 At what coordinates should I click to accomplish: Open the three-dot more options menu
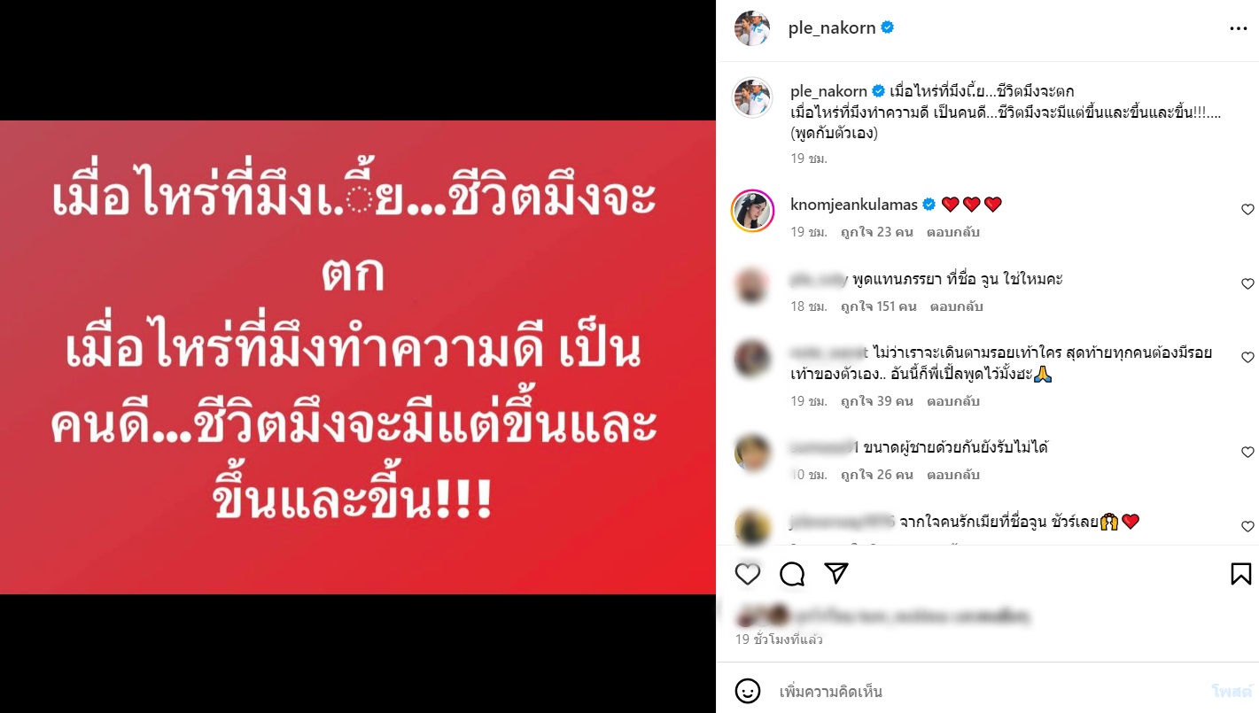point(1238,28)
